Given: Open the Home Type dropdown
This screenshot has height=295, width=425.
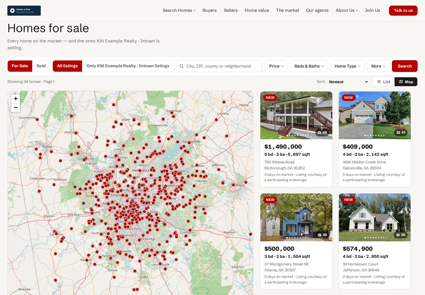Looking at the screenshot, I should [347, 66].
